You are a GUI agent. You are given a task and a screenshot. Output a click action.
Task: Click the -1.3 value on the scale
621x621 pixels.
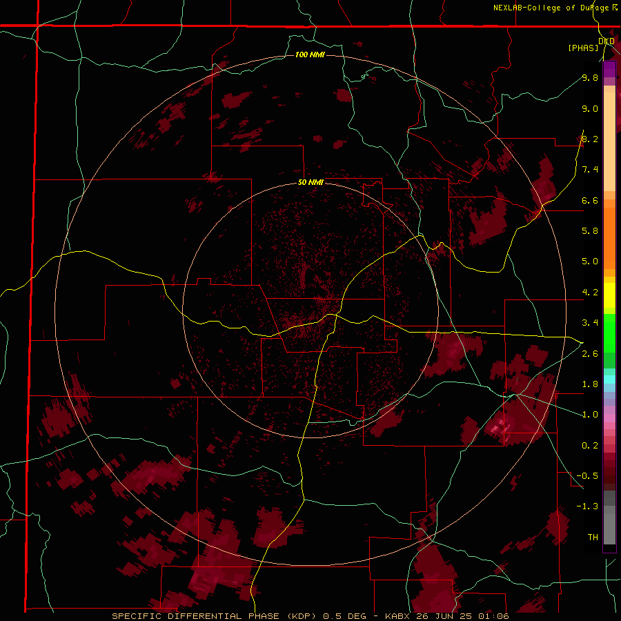coord(587,506)
